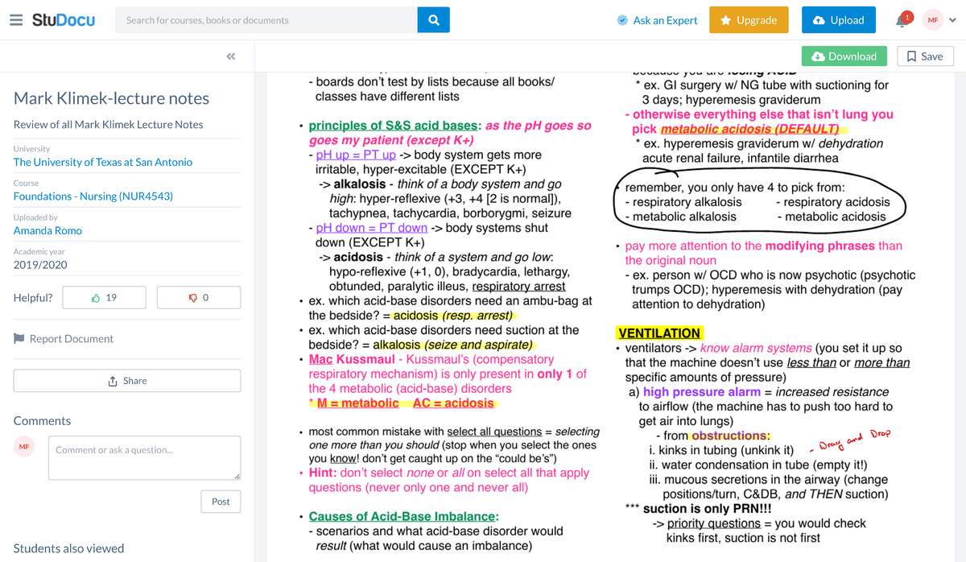Image resolution: width=966 pixels, height=562 pixels.
Task: Download the lecture notes document
Action: pyautogui.click(x=844, y=56)
